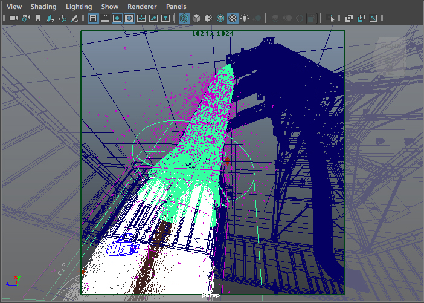The height and width of the screenshot is (303, 424).
Task: Click the Screen Space Ambient Occlusion icon
Action: [x=275, y=18]
